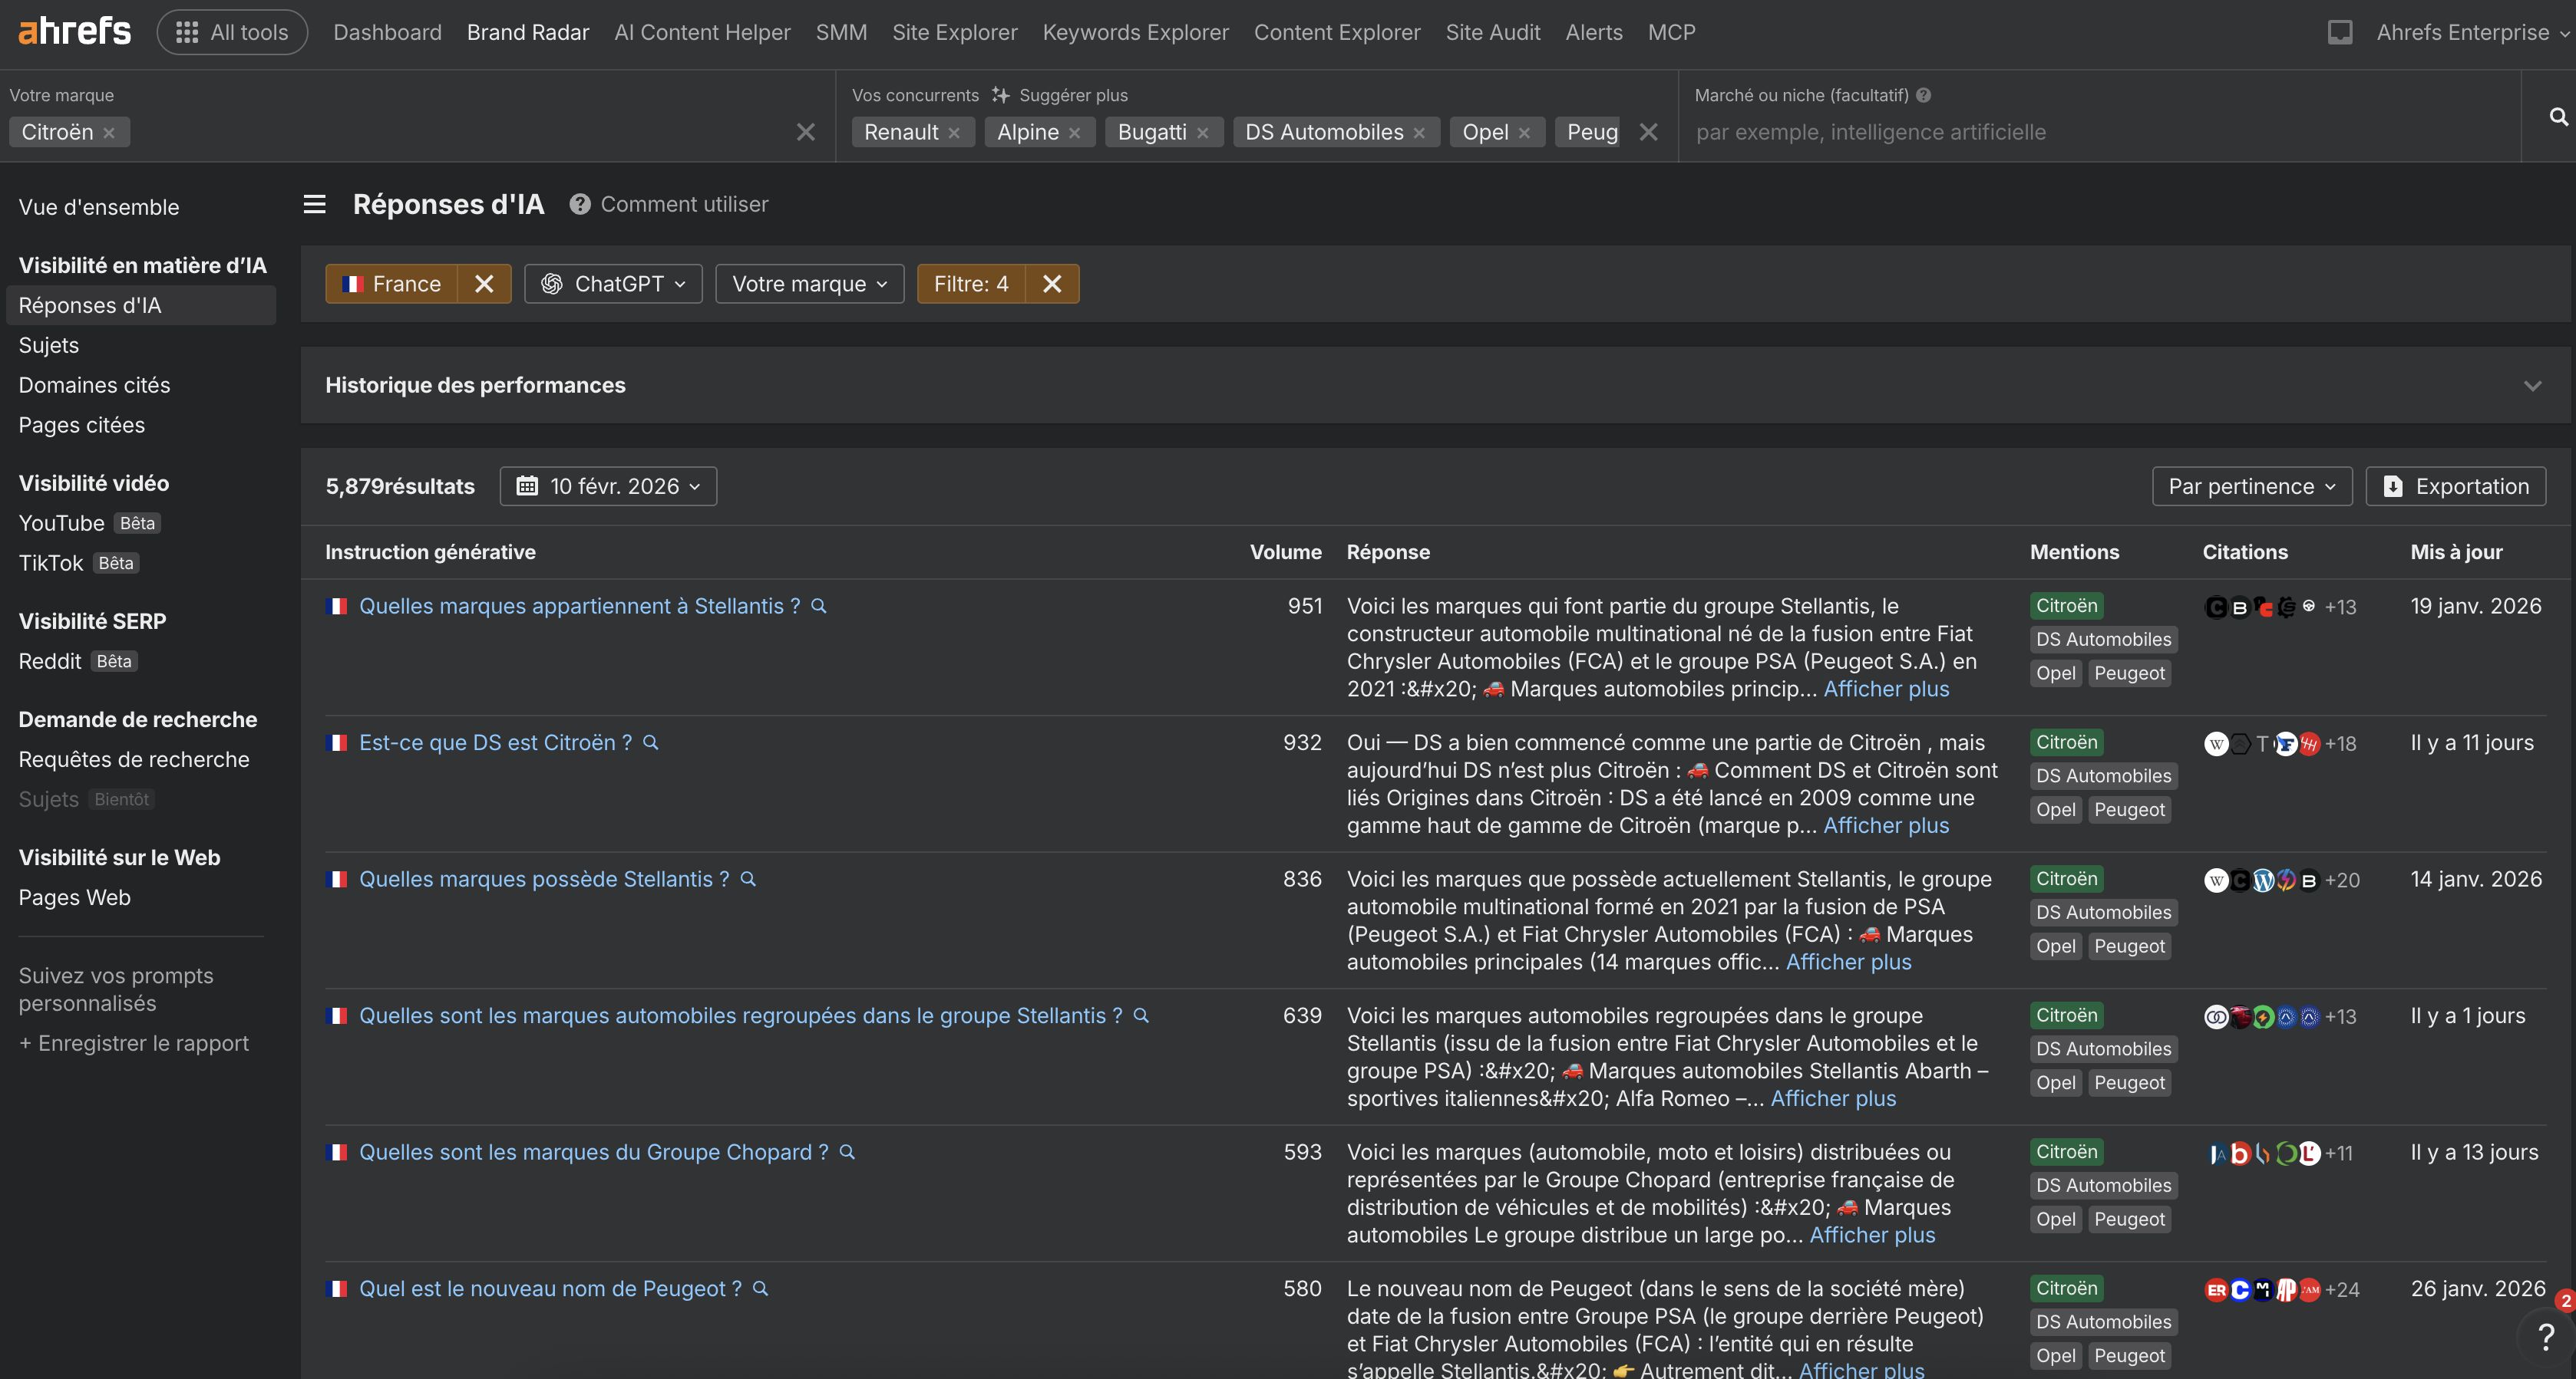Screen dimensions: 2576x1379
Task: Open the 'Comment utiliser' help icon
Action: tap(580, 204)
